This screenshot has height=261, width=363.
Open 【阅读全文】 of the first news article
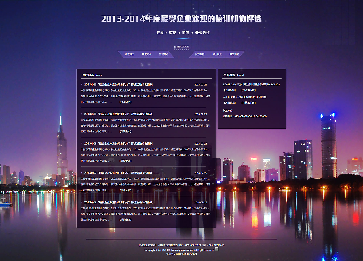click(x=125, y=102)
